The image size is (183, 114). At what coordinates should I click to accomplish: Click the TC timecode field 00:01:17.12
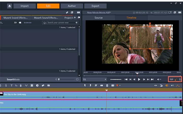point(160,13)
